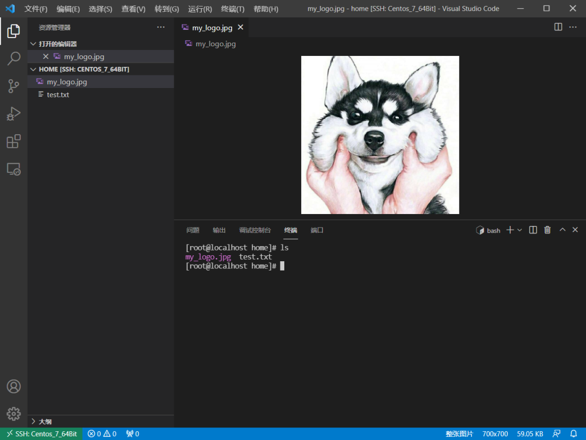Switch to 终端 panel tab

tap(290, 230)
